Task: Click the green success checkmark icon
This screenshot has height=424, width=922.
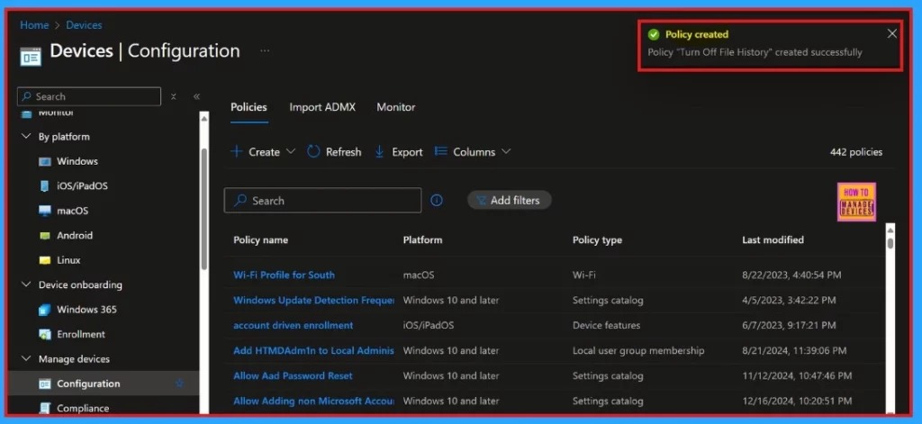Action: pos(654,34)
